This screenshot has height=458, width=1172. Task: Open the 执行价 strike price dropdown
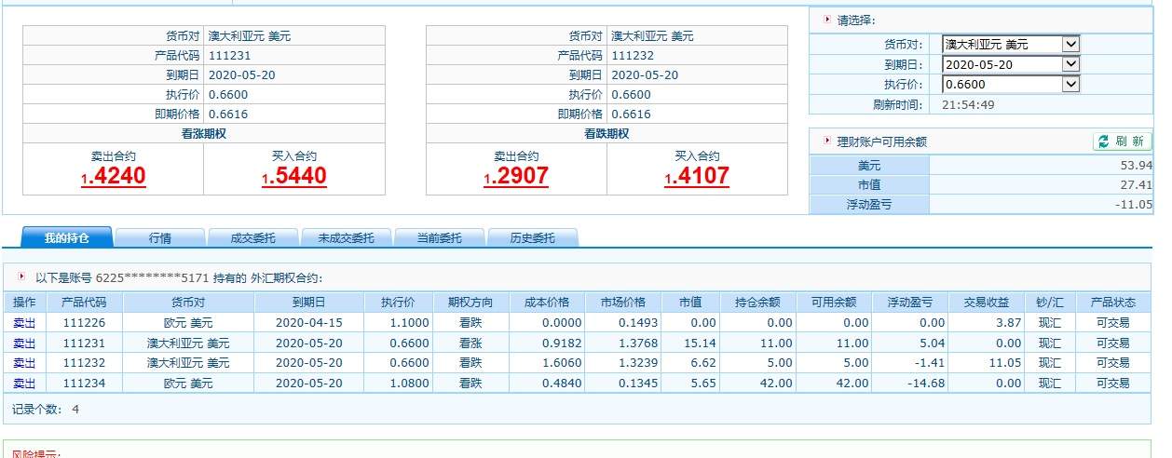click(x=1011, y=85)
